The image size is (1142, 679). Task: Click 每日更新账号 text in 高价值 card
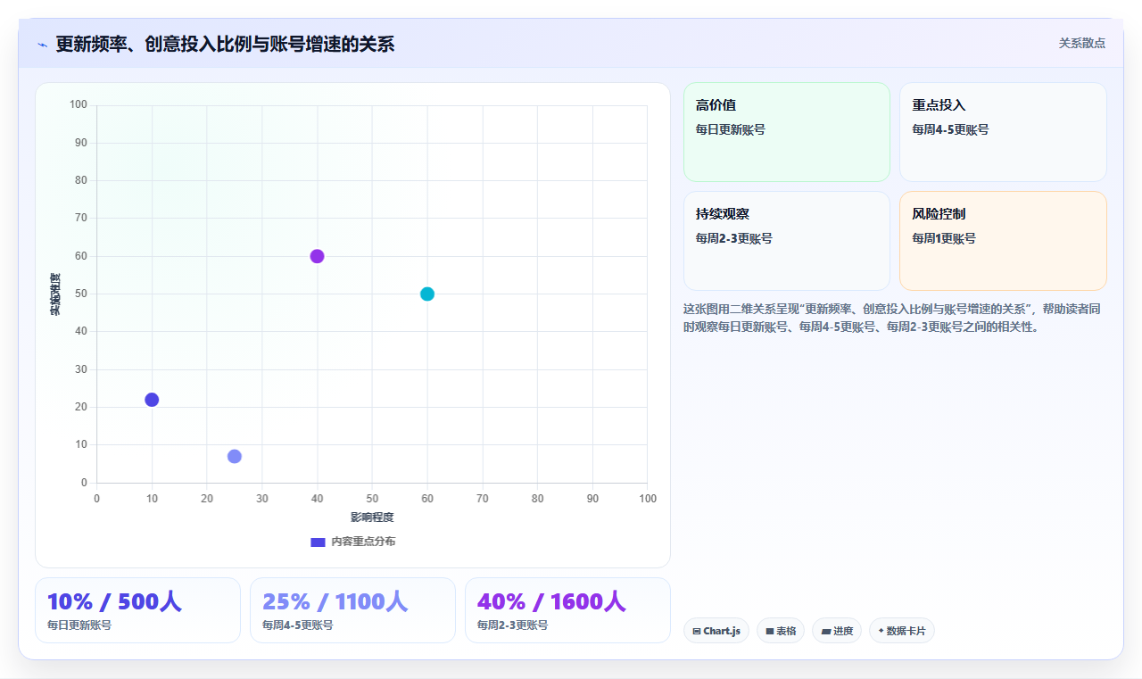click(731, 129)
